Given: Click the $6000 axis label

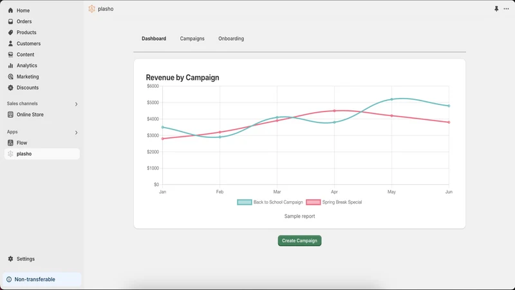Looking at the screenshot, I should (x=153, y=86).
